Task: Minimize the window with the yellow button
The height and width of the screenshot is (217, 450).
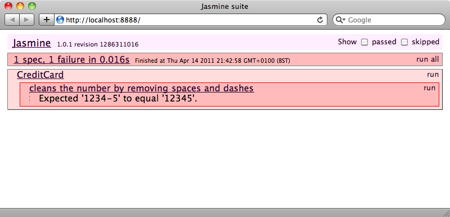Action: (x=20, y=6)
